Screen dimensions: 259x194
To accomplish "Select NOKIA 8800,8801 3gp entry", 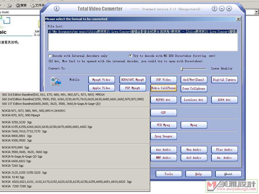I will tap(75, 136).
